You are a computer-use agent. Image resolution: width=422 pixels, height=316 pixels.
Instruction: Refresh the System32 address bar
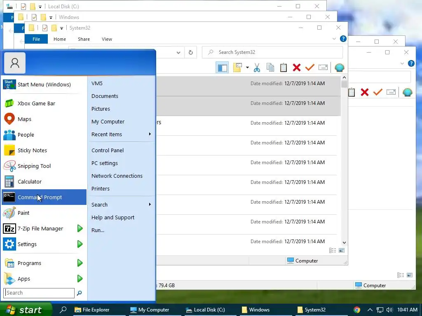[190, 52]
